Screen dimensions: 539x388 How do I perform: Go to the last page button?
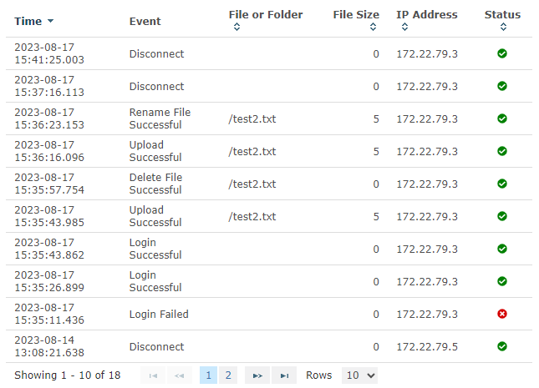[284, 375]
